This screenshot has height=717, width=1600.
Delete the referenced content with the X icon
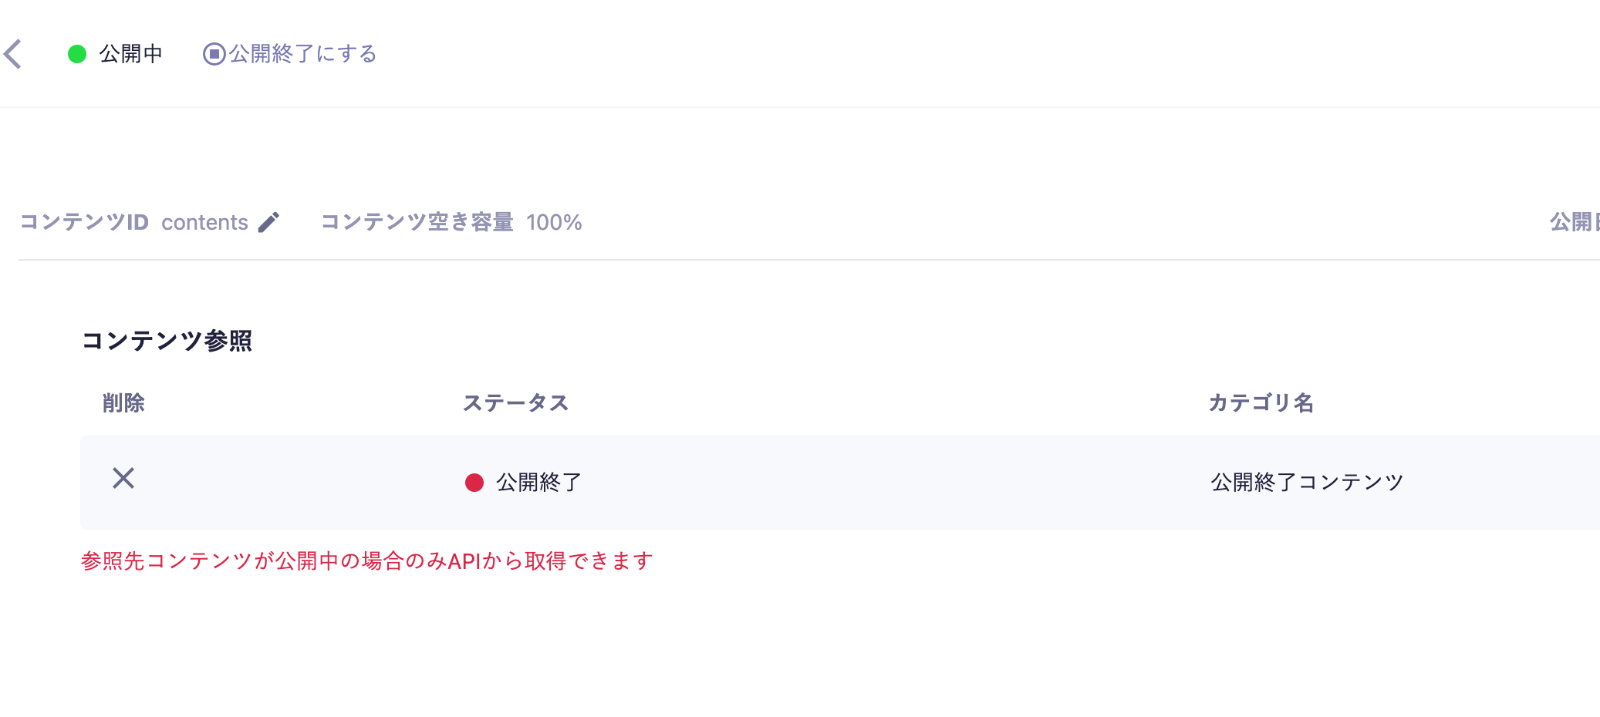[x=123, y=479]
